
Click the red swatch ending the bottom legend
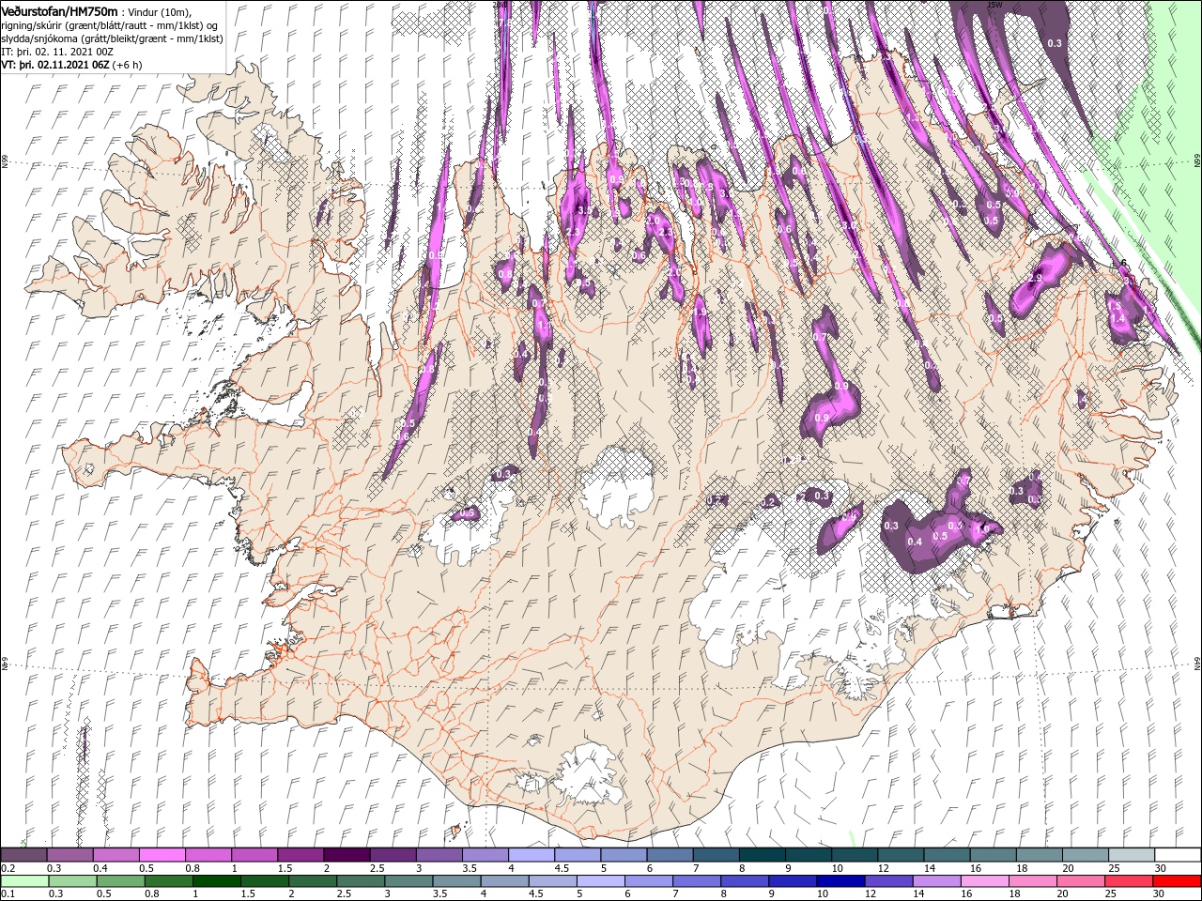click(1178, 881)
